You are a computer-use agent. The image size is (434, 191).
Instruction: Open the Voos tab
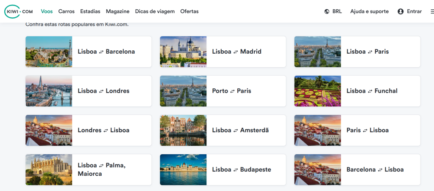(47, 11)
